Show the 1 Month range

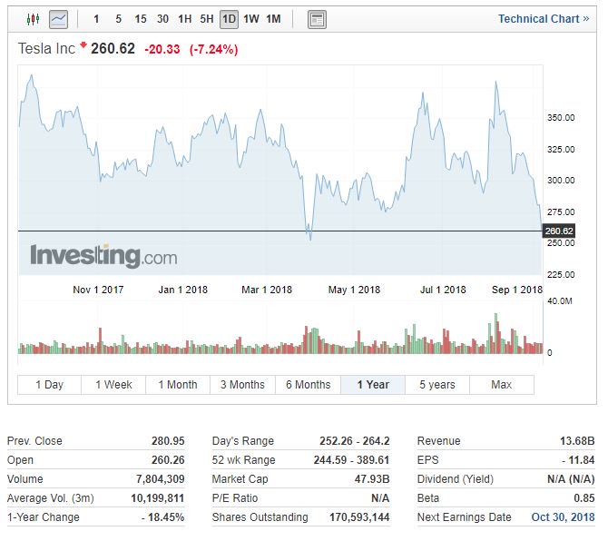click(x=178, y=385)
